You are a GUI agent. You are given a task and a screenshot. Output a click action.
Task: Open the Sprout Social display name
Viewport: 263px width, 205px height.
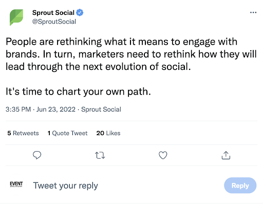click(53, 13)
